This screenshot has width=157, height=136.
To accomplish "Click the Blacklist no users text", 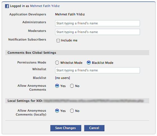I will pyautogui.click(x=62, y=78).
